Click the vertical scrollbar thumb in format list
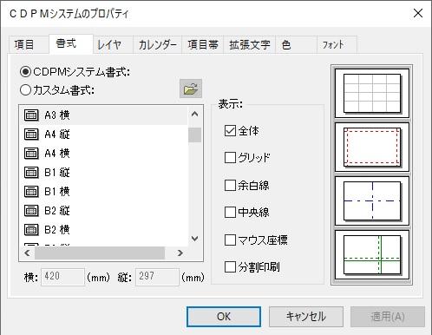The image size is (432, 335). click(195, 135)
